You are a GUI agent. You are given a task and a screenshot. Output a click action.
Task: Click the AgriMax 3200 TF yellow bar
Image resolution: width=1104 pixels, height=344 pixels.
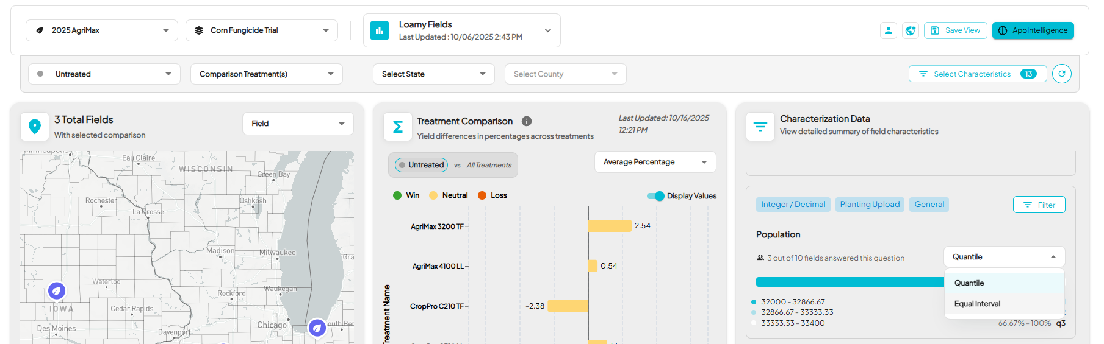point(609,226)
